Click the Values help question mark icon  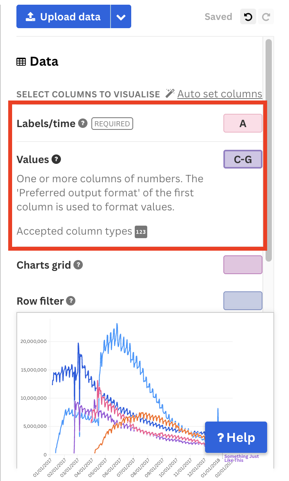(57, 159)
